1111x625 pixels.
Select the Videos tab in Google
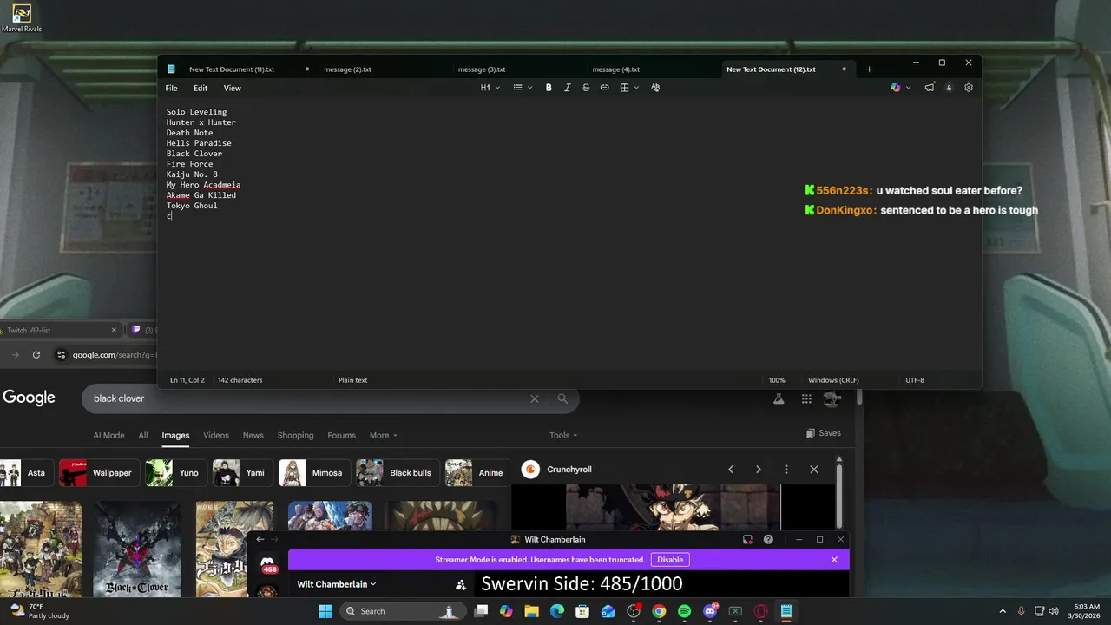pos(216,436)
